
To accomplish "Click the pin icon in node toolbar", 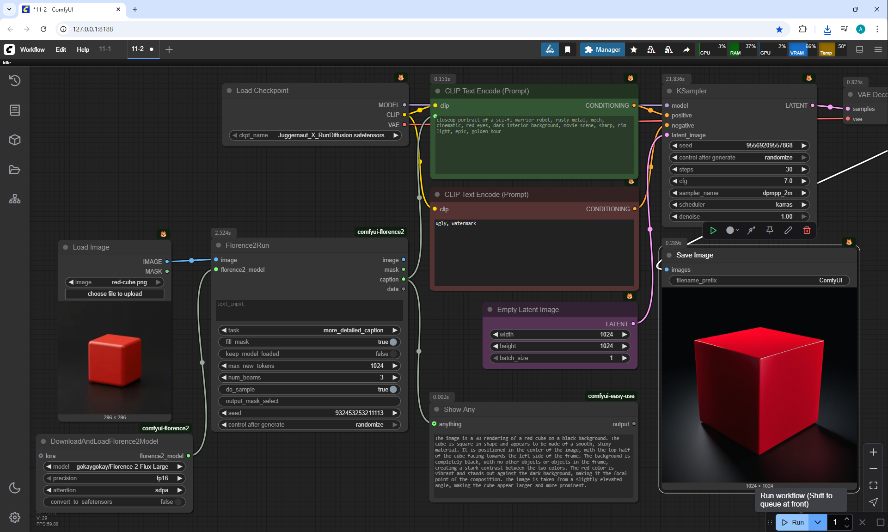I will [770, 230].
